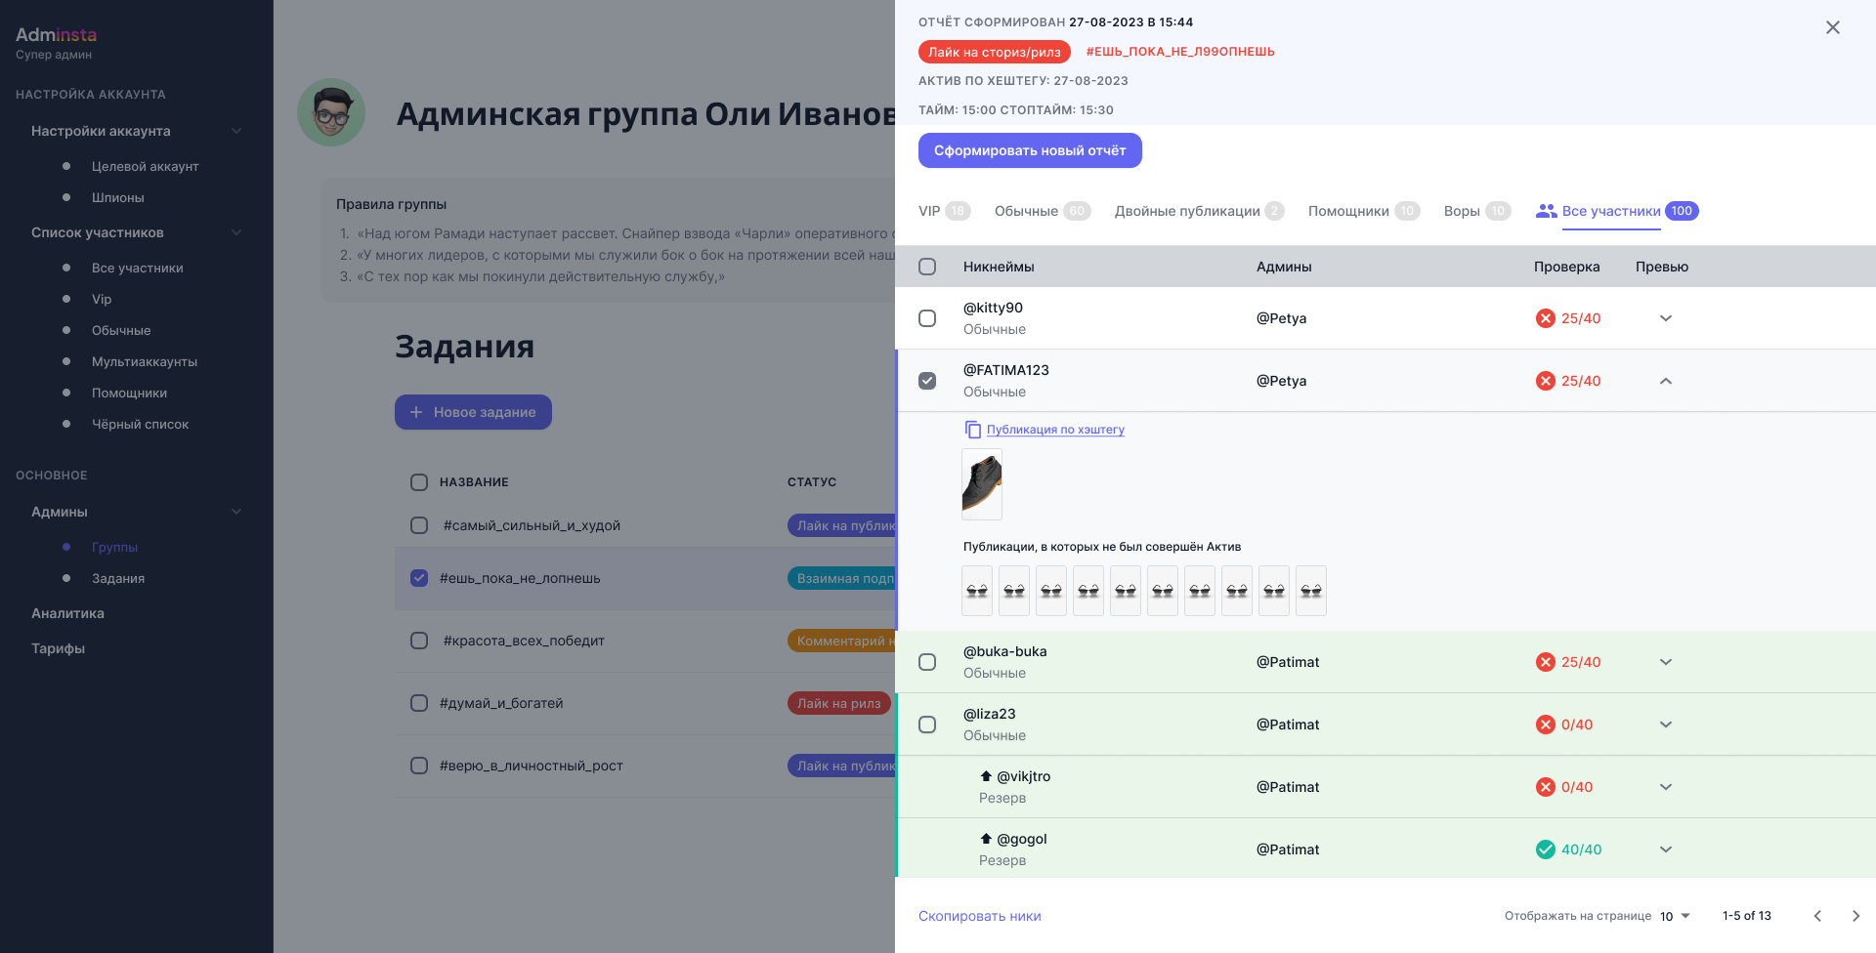The image size is (1876, 953).
Task: Collapse the expanded @FATIMA123 row
Action: pyautogui.click(x=1666, y=380)
